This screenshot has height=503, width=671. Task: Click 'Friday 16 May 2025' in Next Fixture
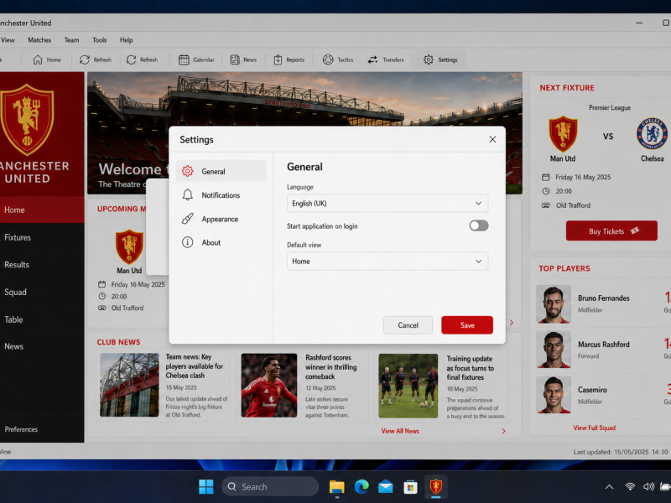583,177
